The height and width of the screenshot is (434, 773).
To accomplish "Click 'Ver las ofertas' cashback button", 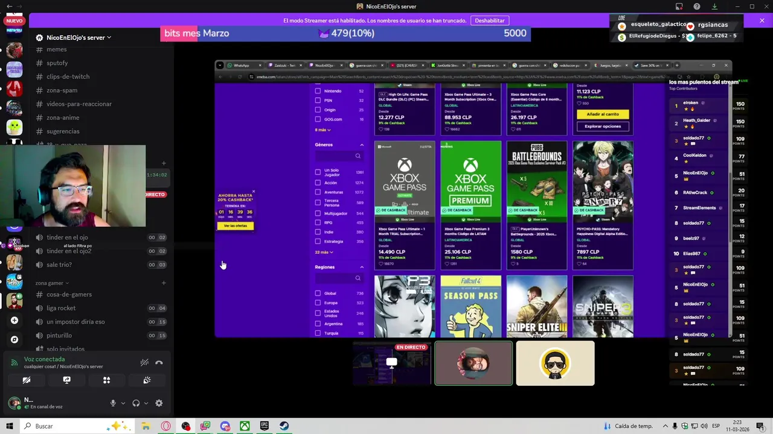I will (236, 226).
